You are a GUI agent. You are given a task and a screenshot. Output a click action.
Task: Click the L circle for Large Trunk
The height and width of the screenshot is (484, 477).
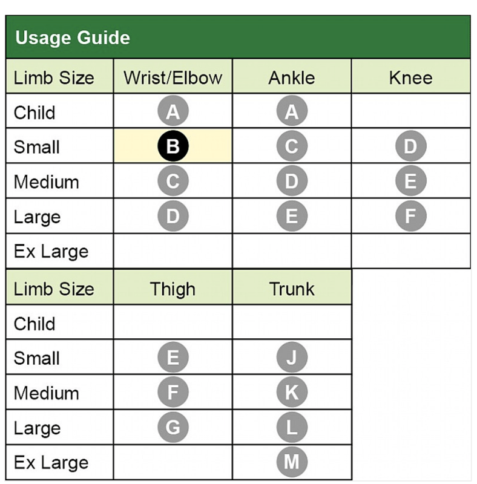(292, 428)
